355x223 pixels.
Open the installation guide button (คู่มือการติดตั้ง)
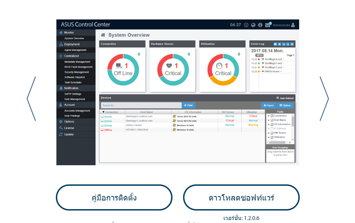pyautogui.click(x=114, y=197)
